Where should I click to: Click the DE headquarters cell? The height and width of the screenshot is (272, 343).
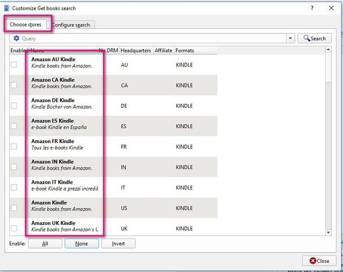124,105
